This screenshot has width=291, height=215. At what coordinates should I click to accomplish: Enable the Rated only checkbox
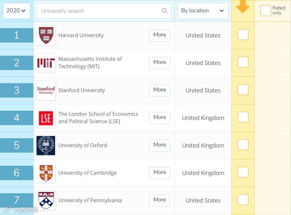pyautogui.click(x=265, y=11)
